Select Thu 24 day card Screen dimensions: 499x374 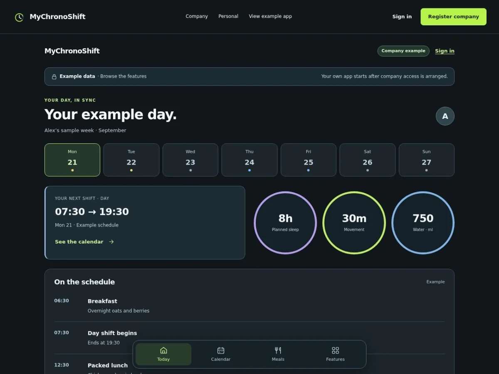(249, 160)
